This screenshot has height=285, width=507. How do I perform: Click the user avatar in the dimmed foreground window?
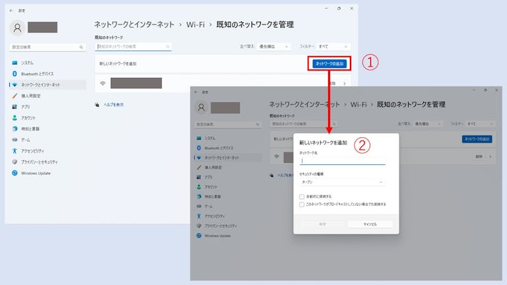(x=201, y=108)
